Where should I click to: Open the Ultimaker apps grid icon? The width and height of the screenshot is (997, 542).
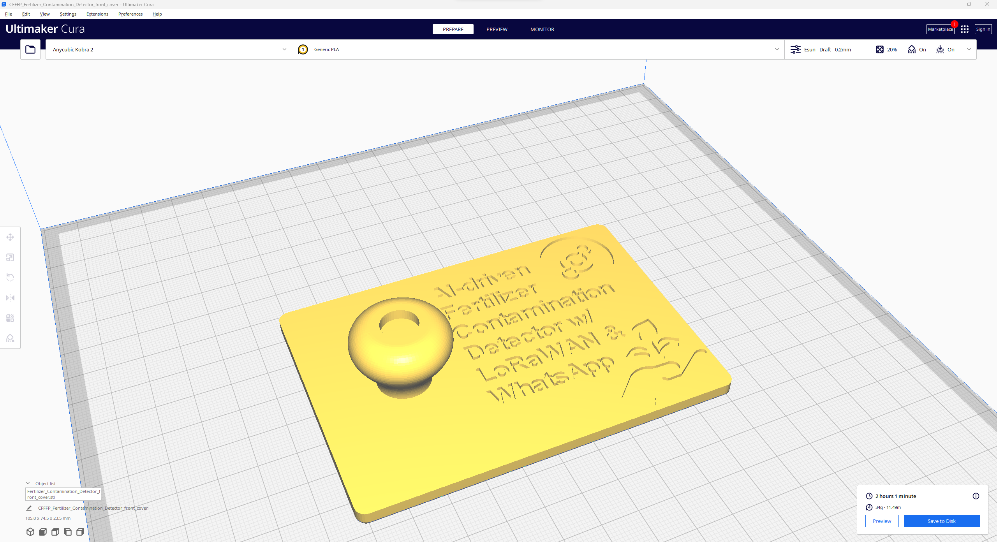(964, 29)
